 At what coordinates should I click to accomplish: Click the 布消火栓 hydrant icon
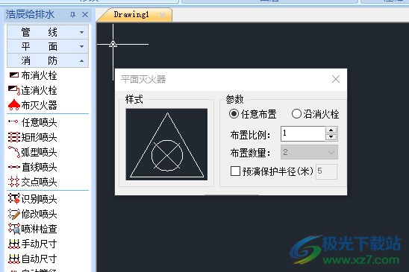click(x=14, y=75)
